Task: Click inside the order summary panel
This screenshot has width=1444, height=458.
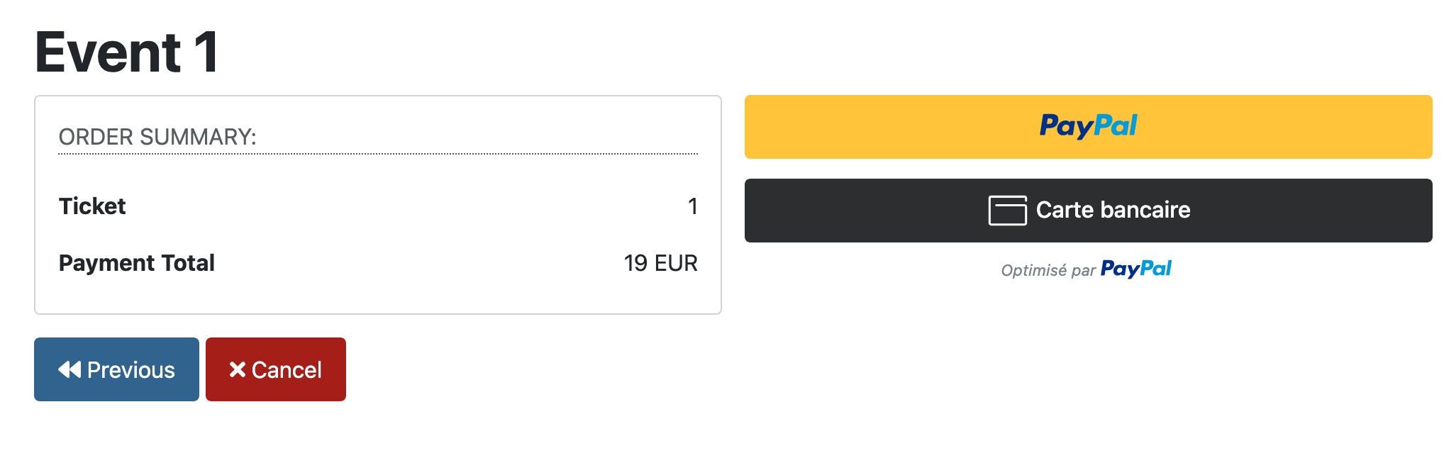Action: coord(378,202)
